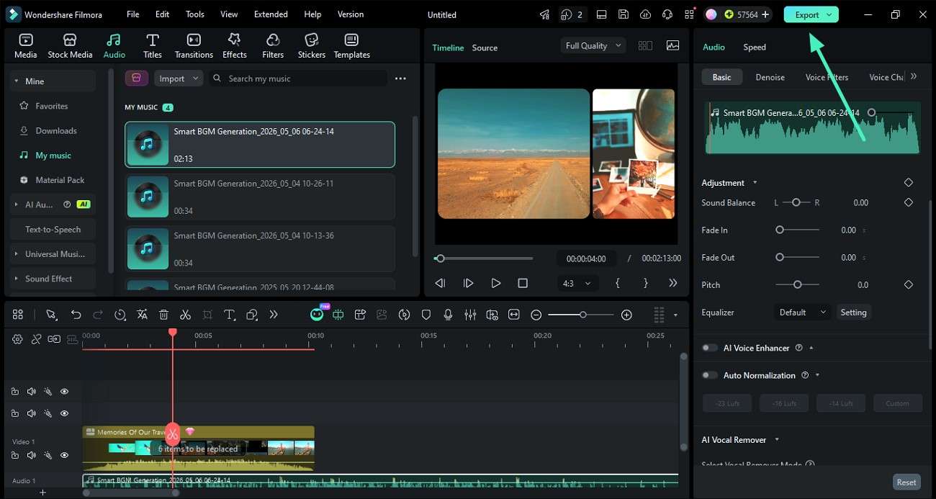Click the marker shield icon in timeline toolbar
Screen dimensions: 936x499
(x=426, y=315)
